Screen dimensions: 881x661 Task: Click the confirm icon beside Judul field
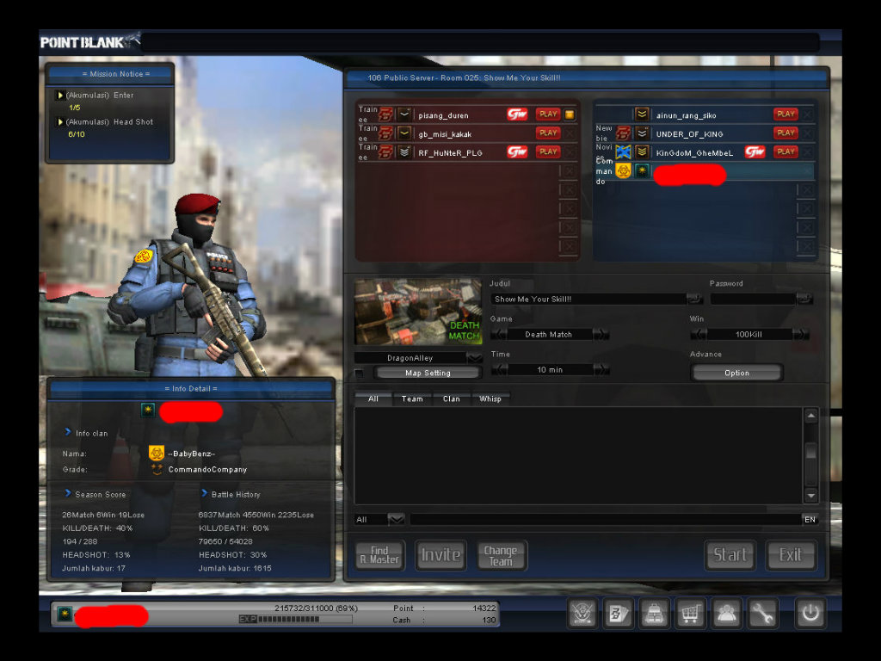pyautogui.click(x=694, y=299)
